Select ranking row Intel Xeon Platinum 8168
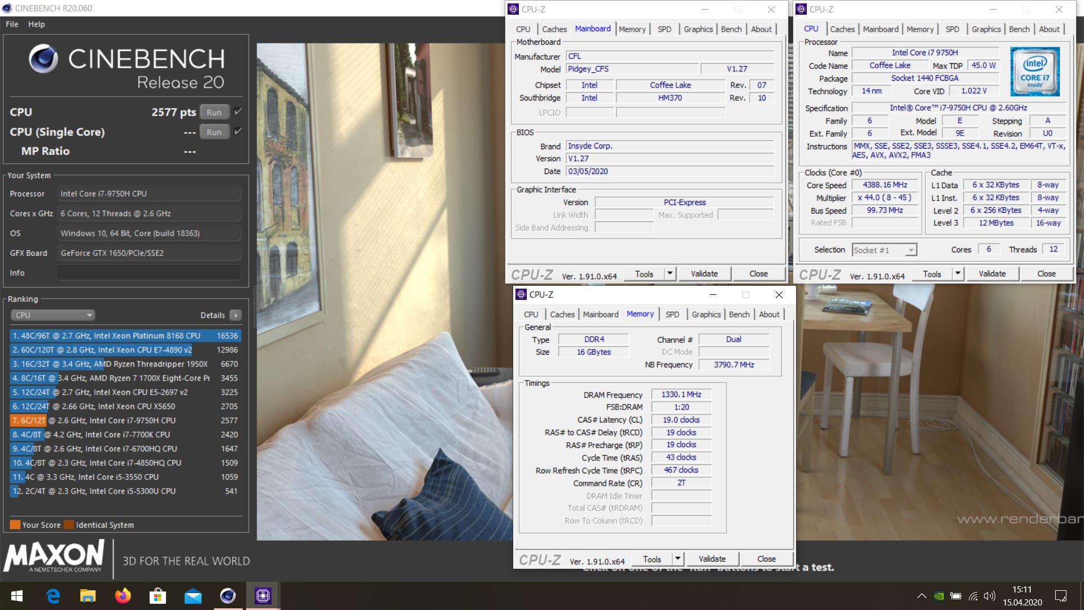The width and height of the screenshot is (1084, 610). [125, 335]
